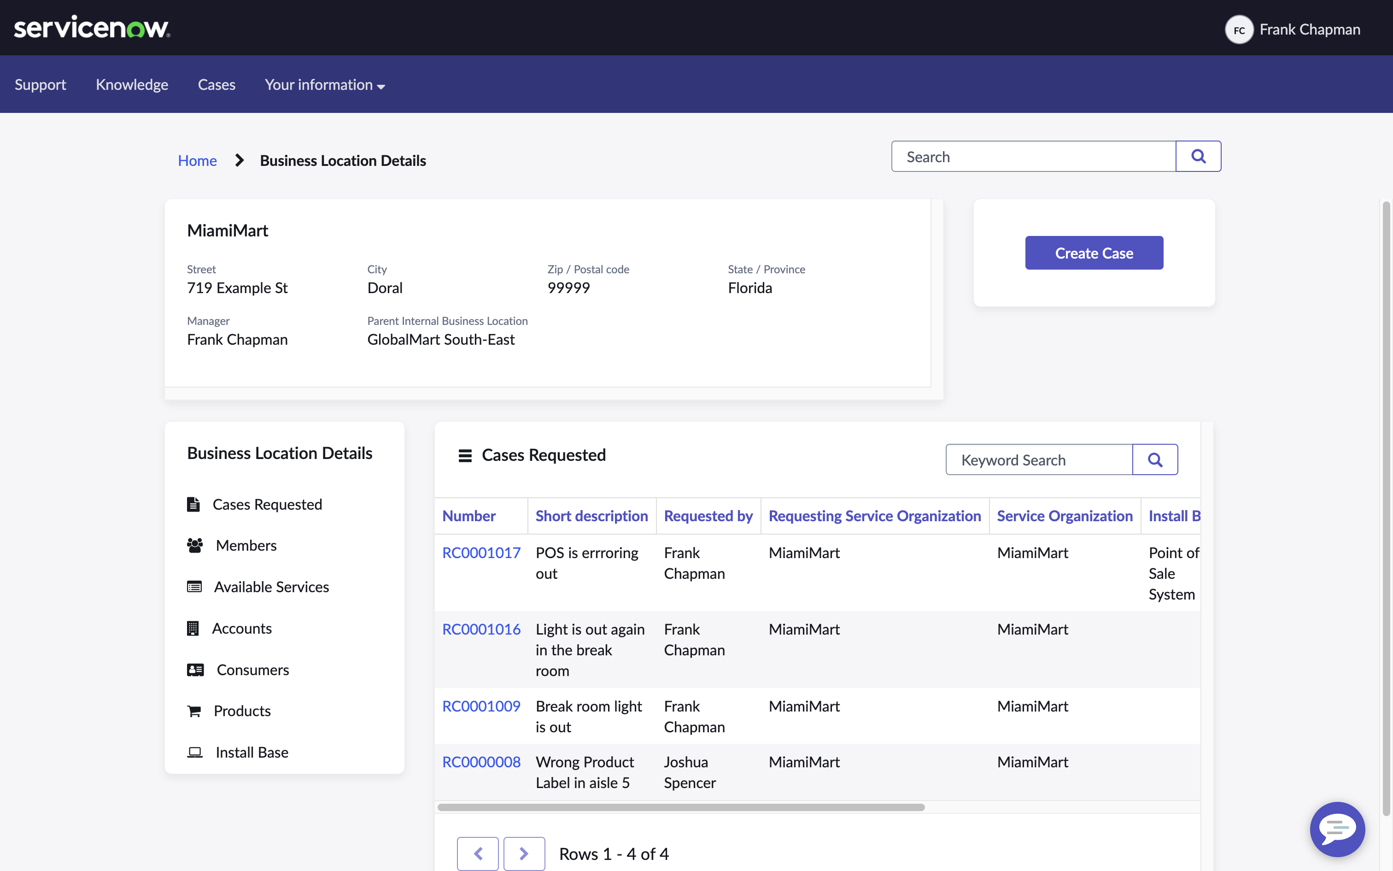The width and height of the screenshot is (1393, 871).
Task: Click the Accounts building icon
Action: click(193, 628)
